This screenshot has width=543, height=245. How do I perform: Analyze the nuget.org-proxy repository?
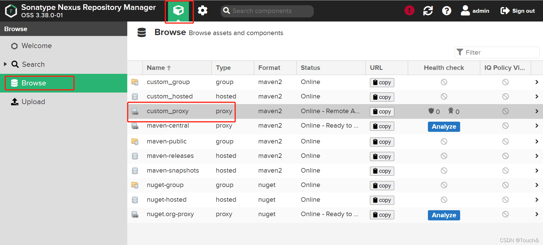pos(444,215)
